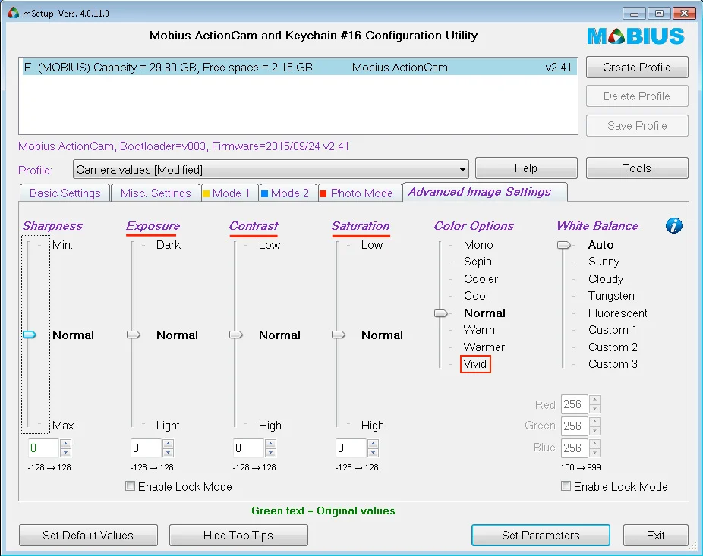
Task: Click the Exposure numeric input field
Action: point(147,448)
